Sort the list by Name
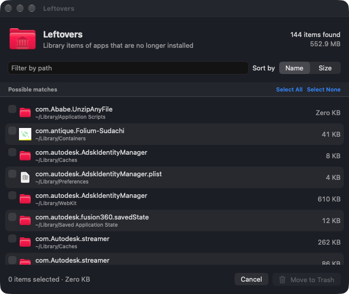Image resolution: width=349 pixels, height=294 pixels. (x=294, y=68)
